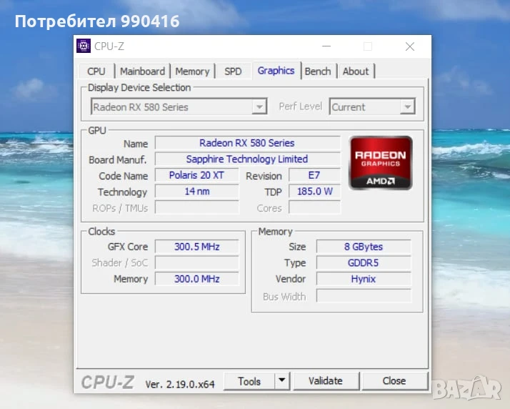Open the SPD tab

(233, 71)
